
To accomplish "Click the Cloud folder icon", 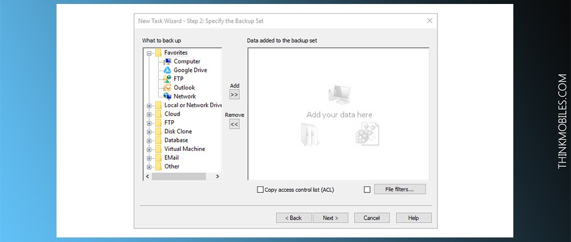I will [x=158, y=114].
